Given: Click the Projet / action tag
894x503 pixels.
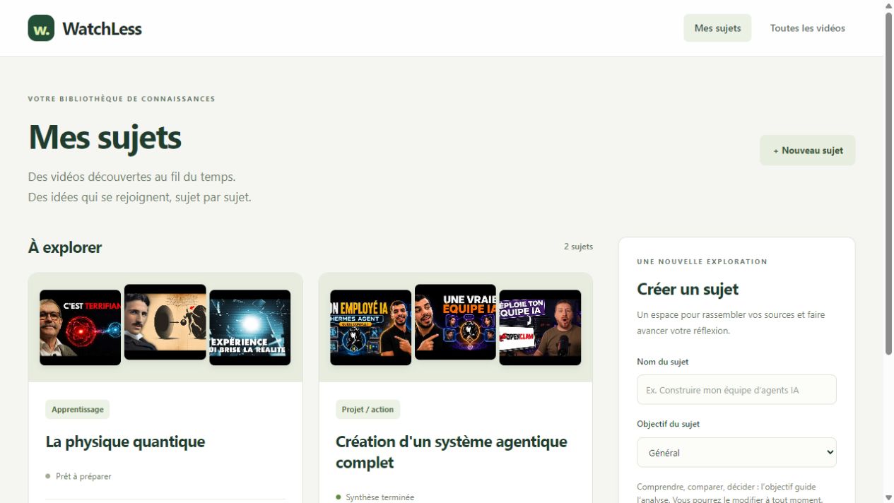Looking at the screenshot, I should coord(367,409).
